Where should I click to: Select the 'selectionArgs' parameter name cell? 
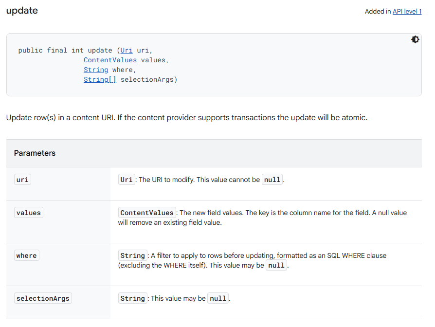point(43,298)
